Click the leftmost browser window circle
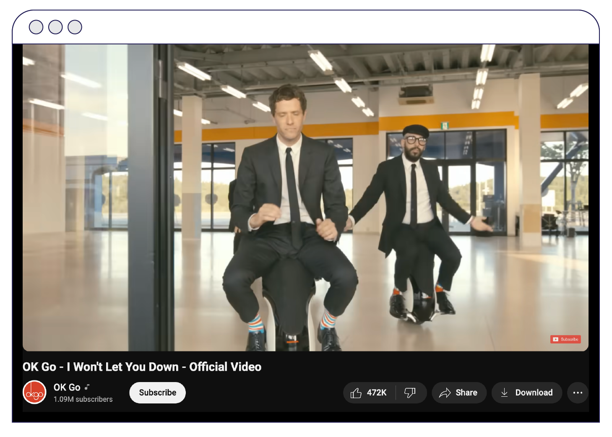The height and width of the screenshot is (437, 612). tap(36, 27)
